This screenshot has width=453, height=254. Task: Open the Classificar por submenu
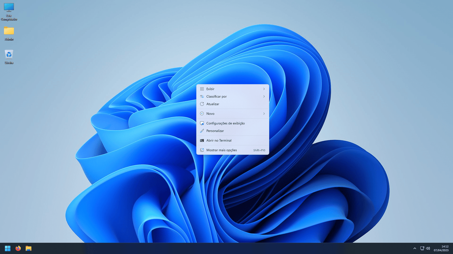tap(233, 97)
